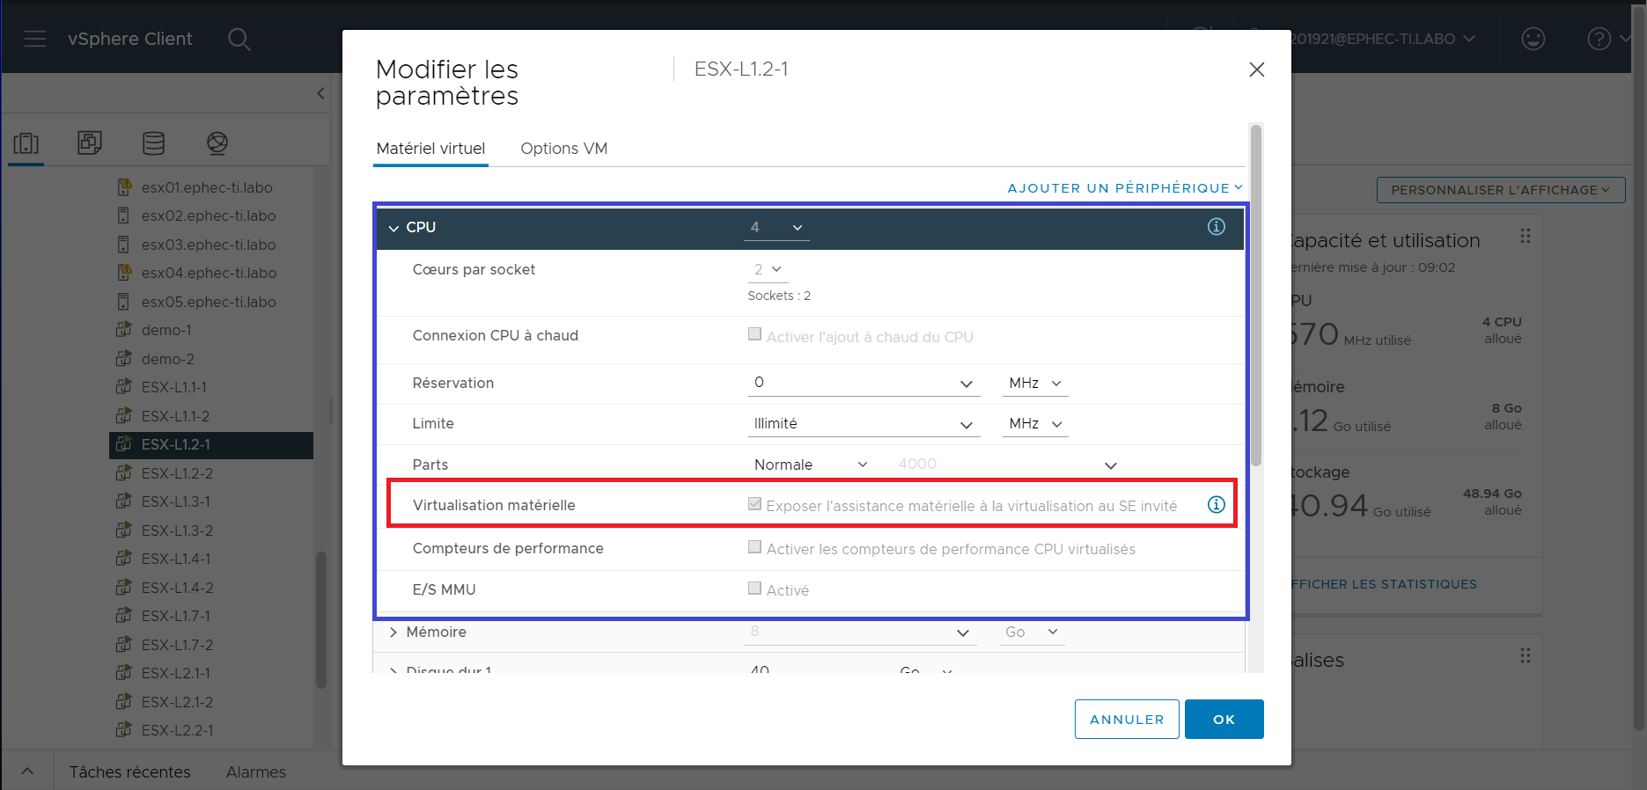Screen dimensions: 1647x790
Task: Open the user account dropdown
Action: [x=1384, y=39]
